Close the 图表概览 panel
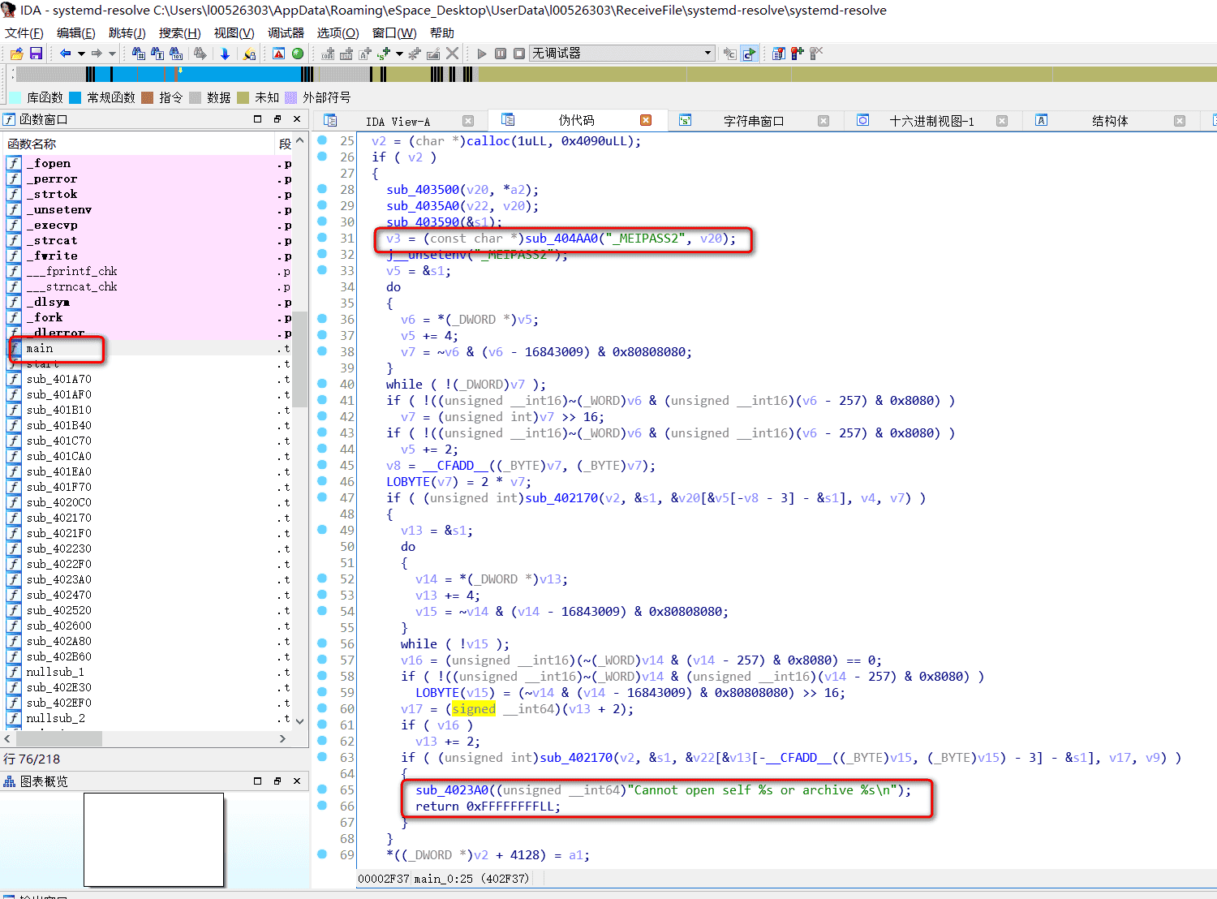Viewport: 1217px width, 899px height. (297, 781)
